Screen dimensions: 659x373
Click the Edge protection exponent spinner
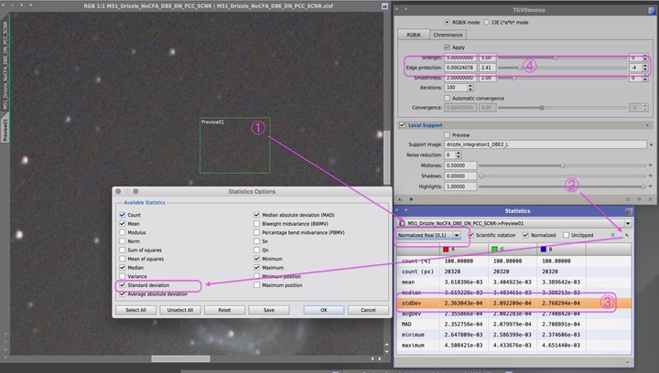click(645, 68)
